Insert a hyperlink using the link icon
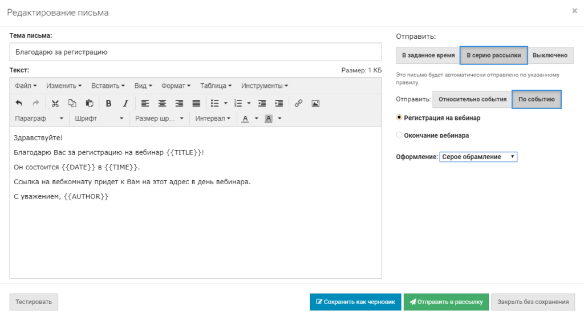 298,103
